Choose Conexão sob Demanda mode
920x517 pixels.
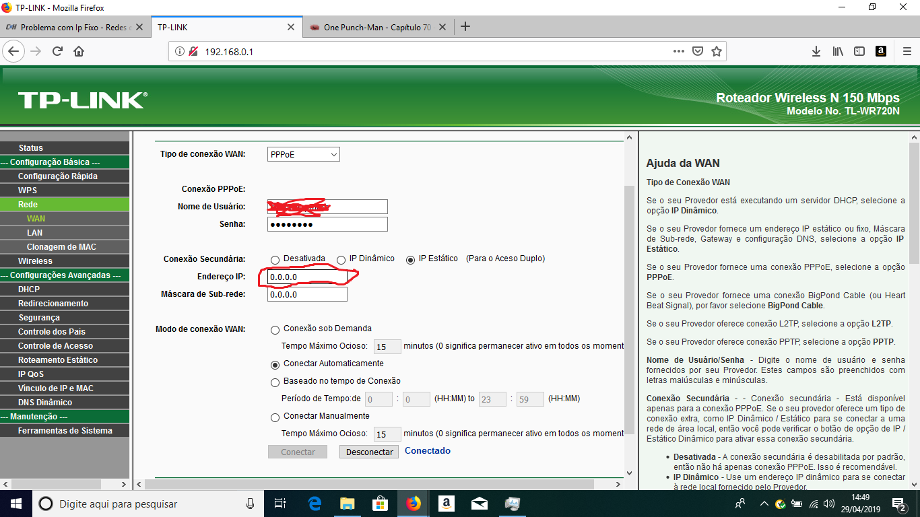275,330
